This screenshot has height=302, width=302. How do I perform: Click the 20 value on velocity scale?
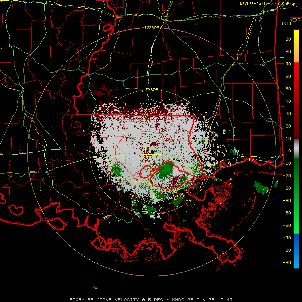point(288,126)
